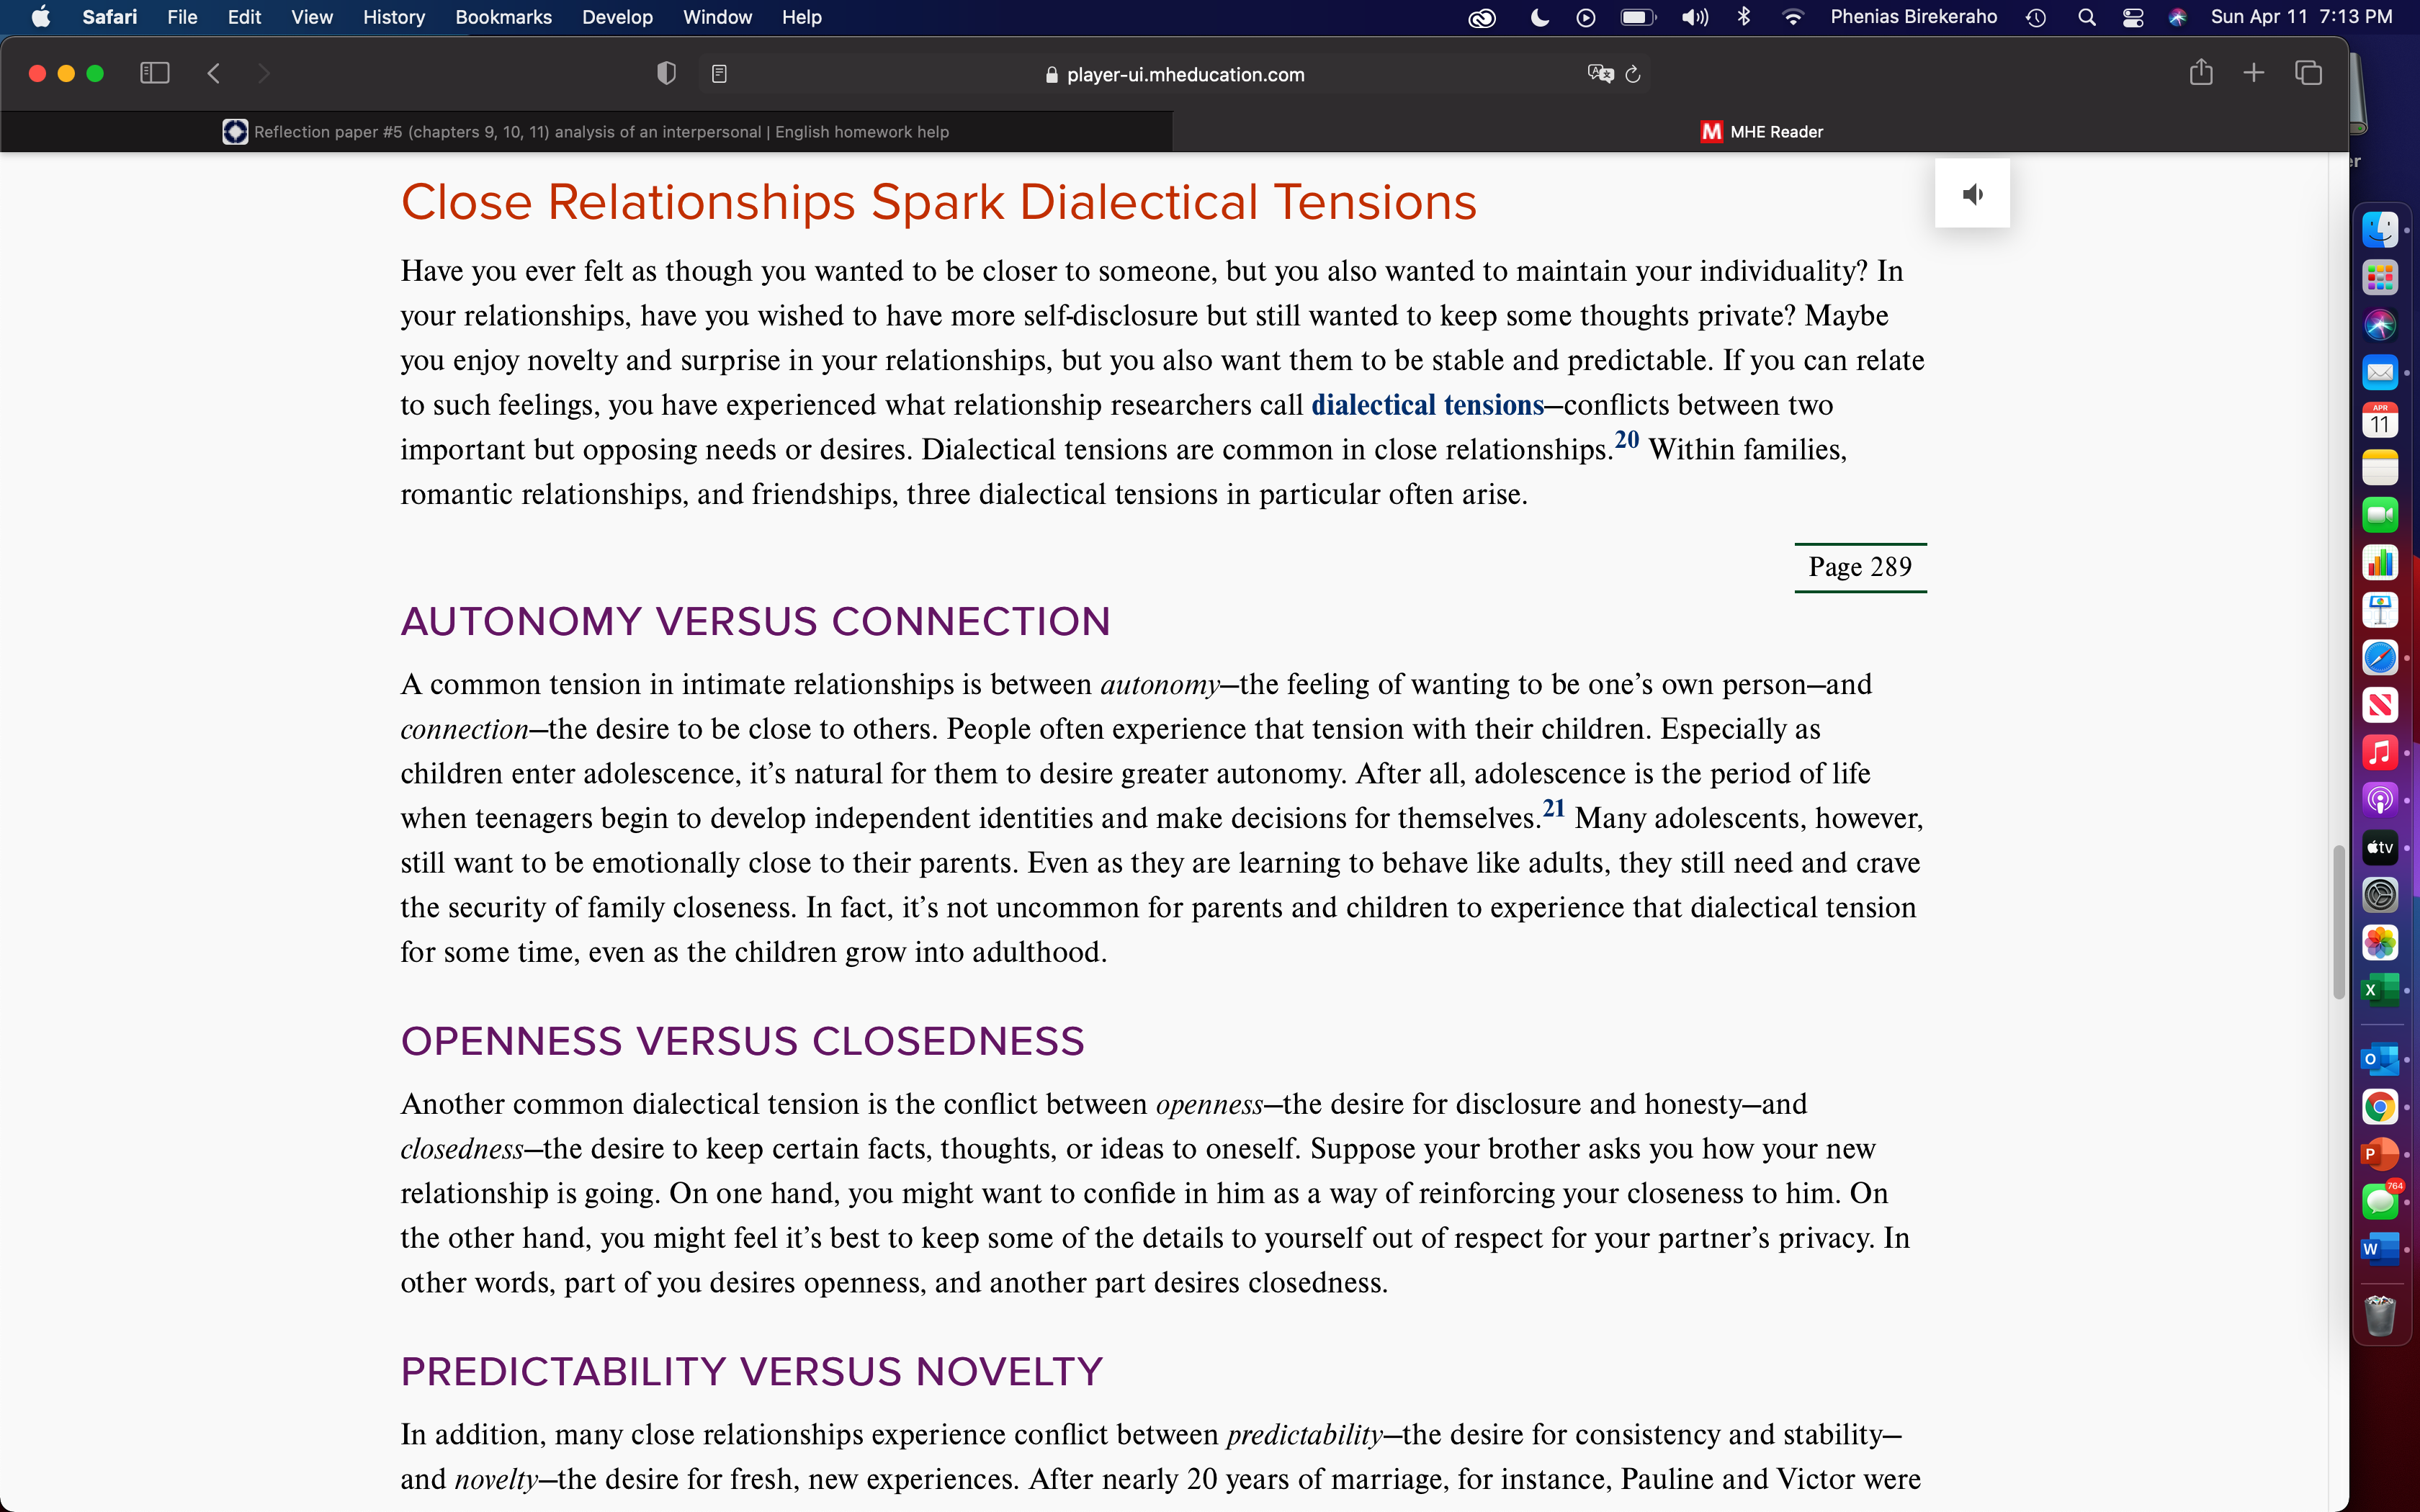Open Photos app in the Dock
2420x1512 pixels.
(x=2380, y=942)
